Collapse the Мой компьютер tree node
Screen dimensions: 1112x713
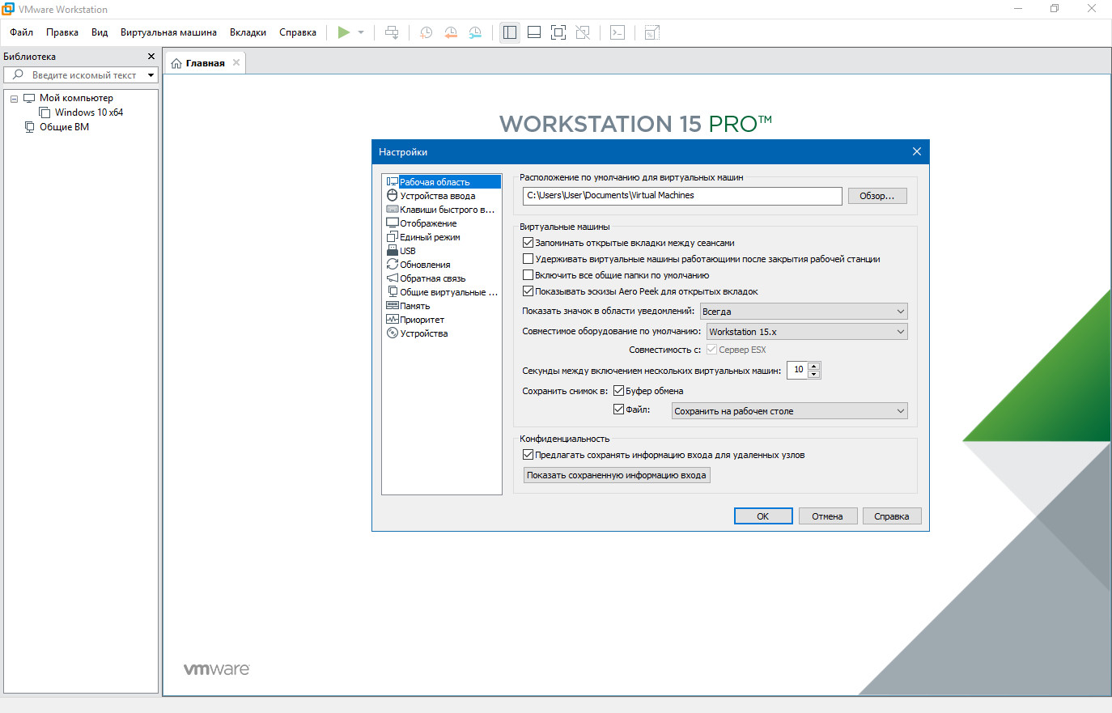point(14,99)
